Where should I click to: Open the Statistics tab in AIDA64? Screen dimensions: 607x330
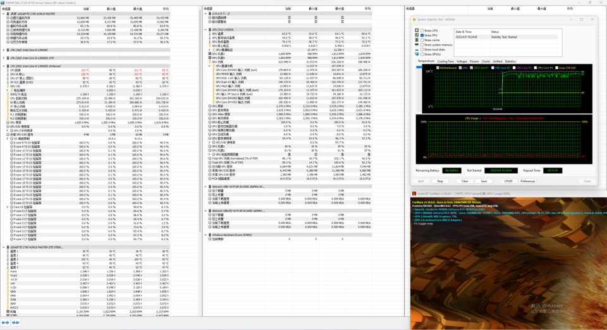[510, 61]
